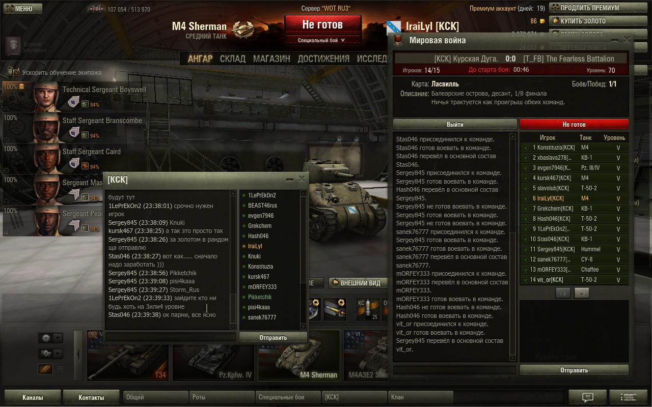
Task: Open the ДОСТИЖЕНИЯ tab
Action: pos(323,59)
